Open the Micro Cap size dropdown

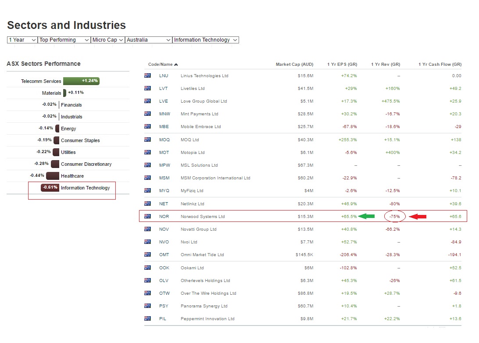108,40
